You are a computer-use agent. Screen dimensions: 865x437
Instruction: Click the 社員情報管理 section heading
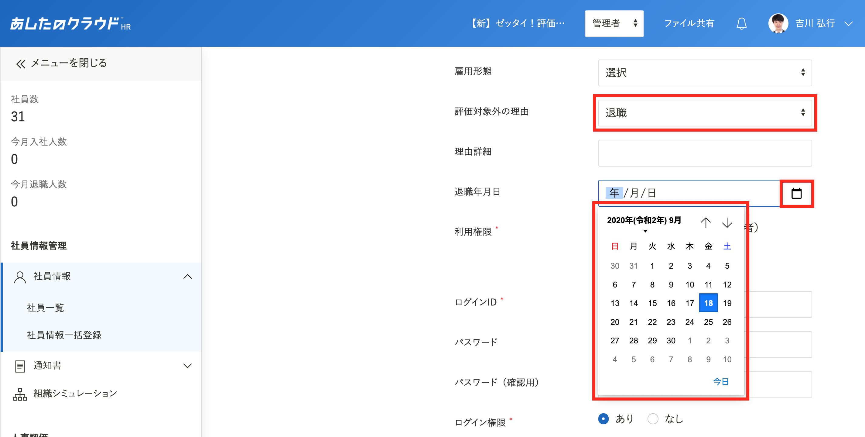pyautogui.click(x=39, y=246)
